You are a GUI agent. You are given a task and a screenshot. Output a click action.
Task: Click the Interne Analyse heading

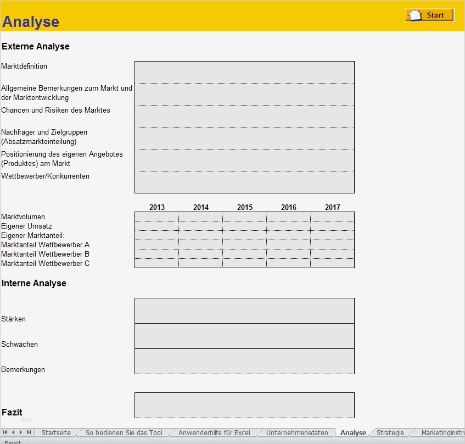pyautogui.click(x=34, y=283)
